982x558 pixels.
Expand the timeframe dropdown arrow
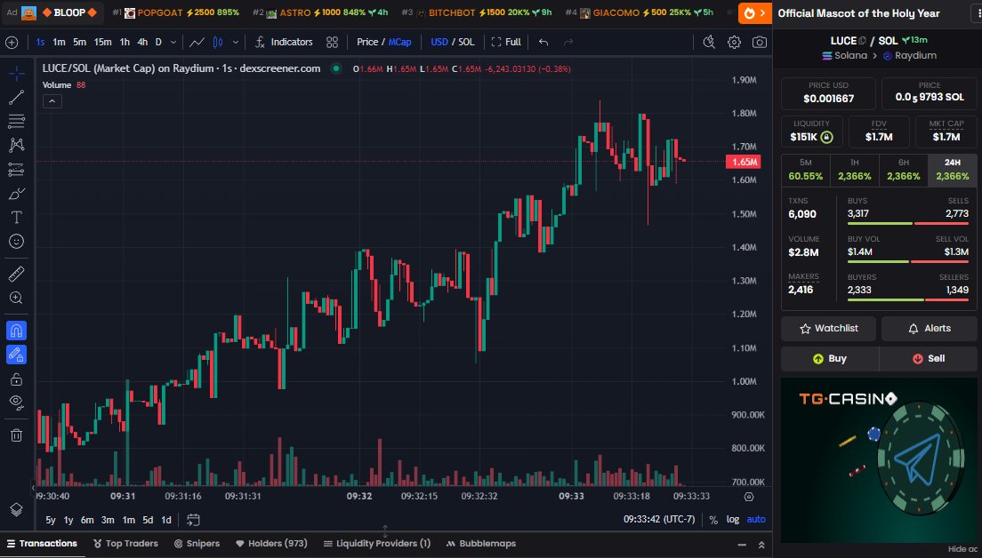click(x=173, y=42)
